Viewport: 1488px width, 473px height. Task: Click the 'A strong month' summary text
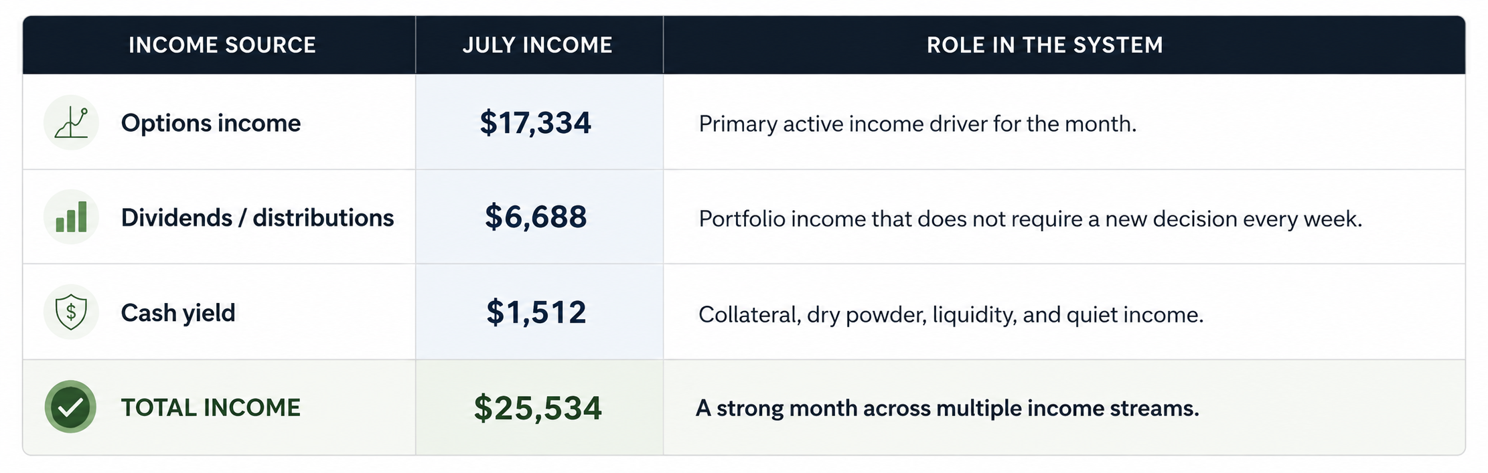[948, 408]
